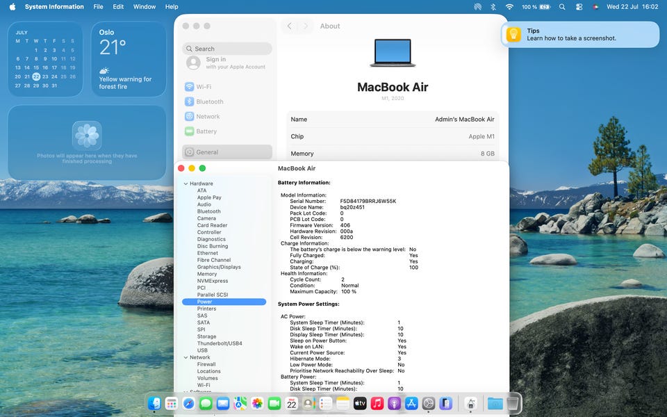Select Bluetooth in Settings sidebar
The width and height of the screenshot is (667, 417).
[227, 101]
